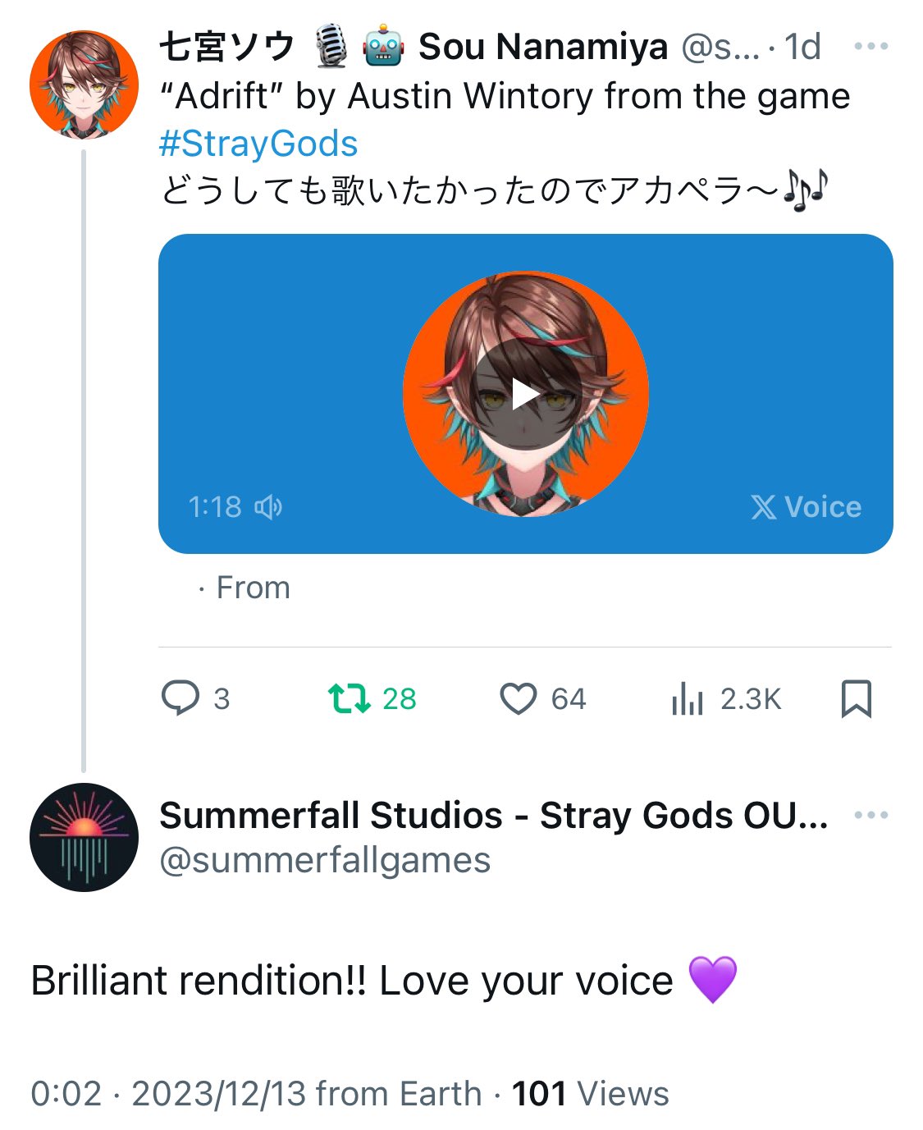Click the 1d tweet timestamp
The image size is (923, 1130).
click(802, 47)
